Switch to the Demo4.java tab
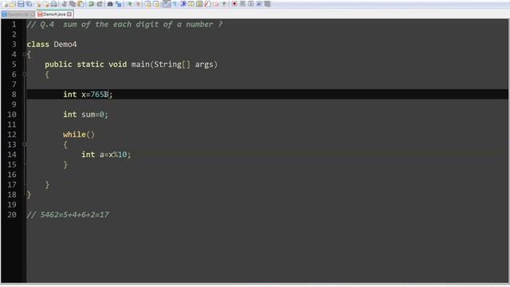This screenshot has width=510, height=287. coord(54,14)
